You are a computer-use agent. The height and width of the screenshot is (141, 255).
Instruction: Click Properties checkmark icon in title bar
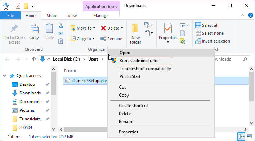pos(18,6)
